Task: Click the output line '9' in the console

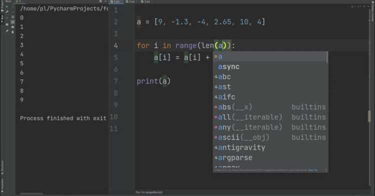Action: pyautogui.click(x=22, y=100)
